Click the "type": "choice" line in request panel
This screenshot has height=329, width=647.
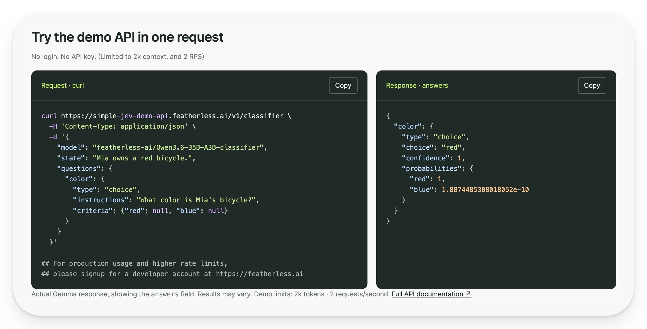tap(106, 189)
